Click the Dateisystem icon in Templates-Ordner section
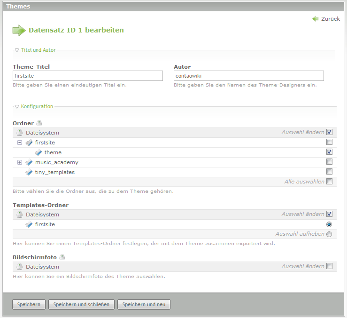Image resolution: width=347 pixels, height=318 pixels. pos(20,215)
